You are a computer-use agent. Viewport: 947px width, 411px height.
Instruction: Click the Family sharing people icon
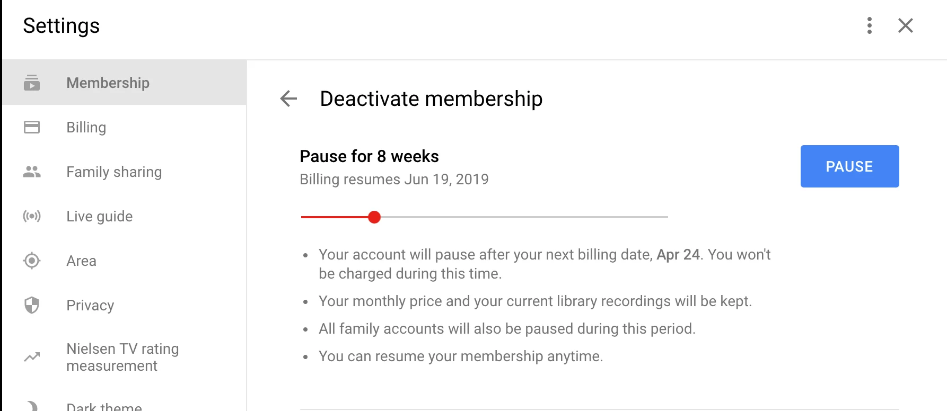(x=32, y=171)
